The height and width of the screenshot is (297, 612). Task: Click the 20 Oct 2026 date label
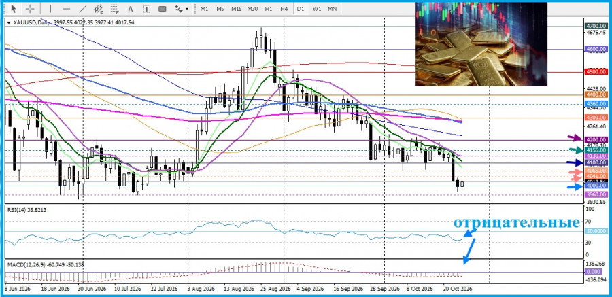click(457, 290)
